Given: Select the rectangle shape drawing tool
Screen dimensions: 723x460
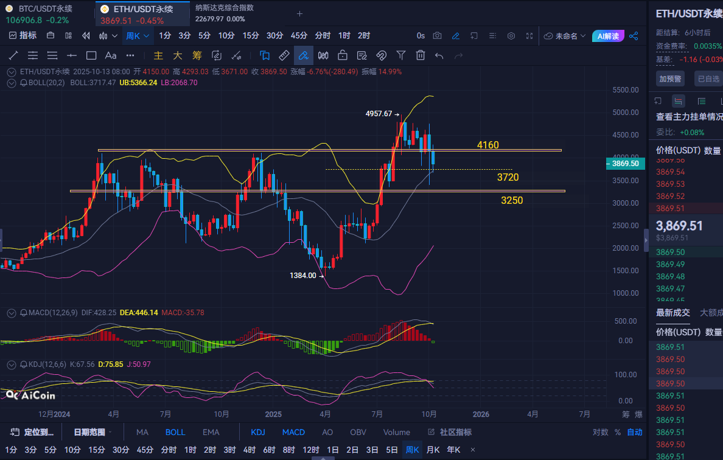Looking at the screenshot, I should coord(91,55).
